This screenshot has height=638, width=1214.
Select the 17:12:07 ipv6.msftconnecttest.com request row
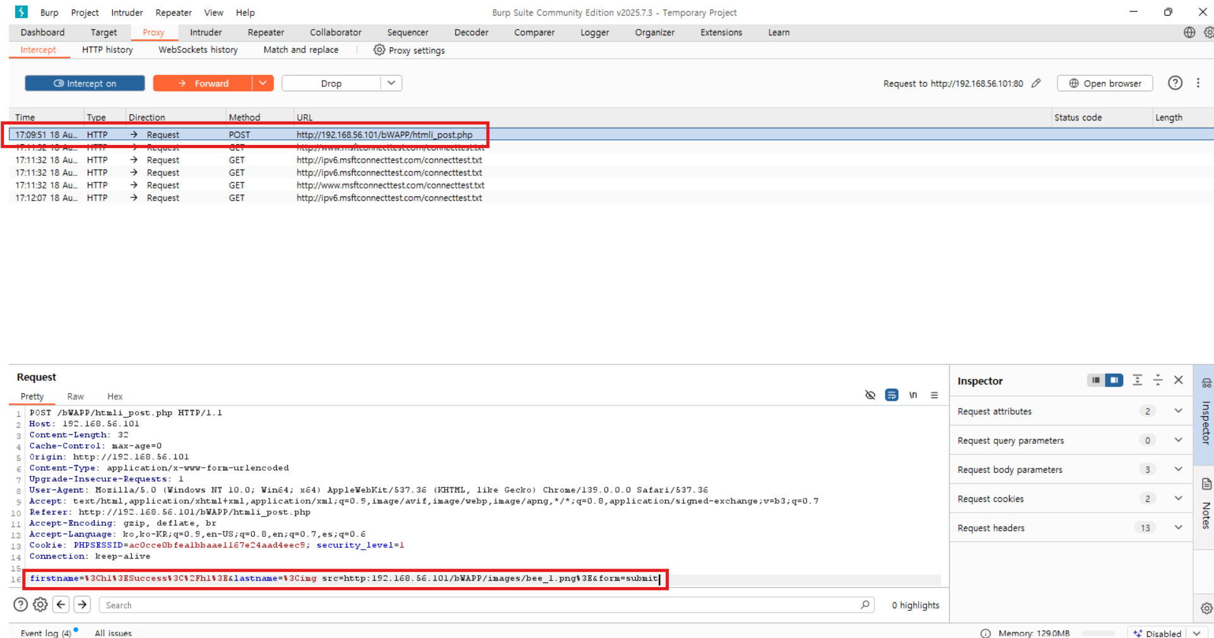pos(611,197)
